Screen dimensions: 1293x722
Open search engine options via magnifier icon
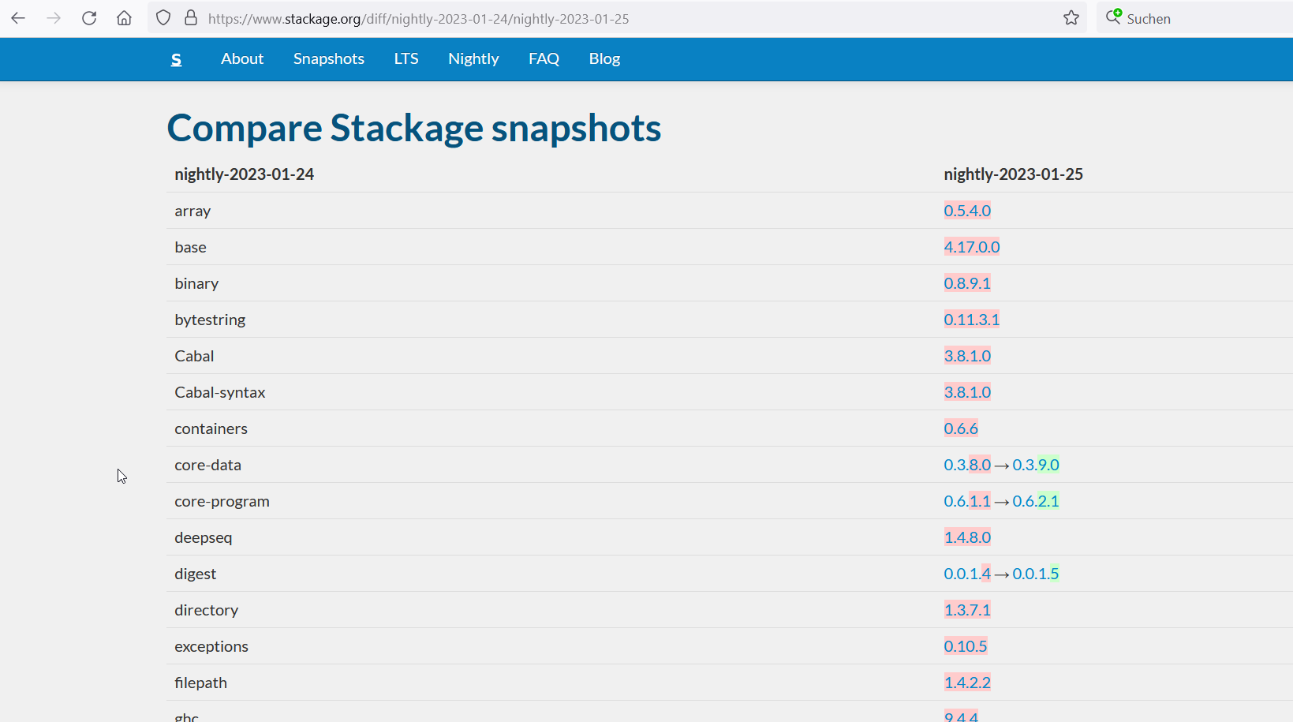coord(1115,17)
